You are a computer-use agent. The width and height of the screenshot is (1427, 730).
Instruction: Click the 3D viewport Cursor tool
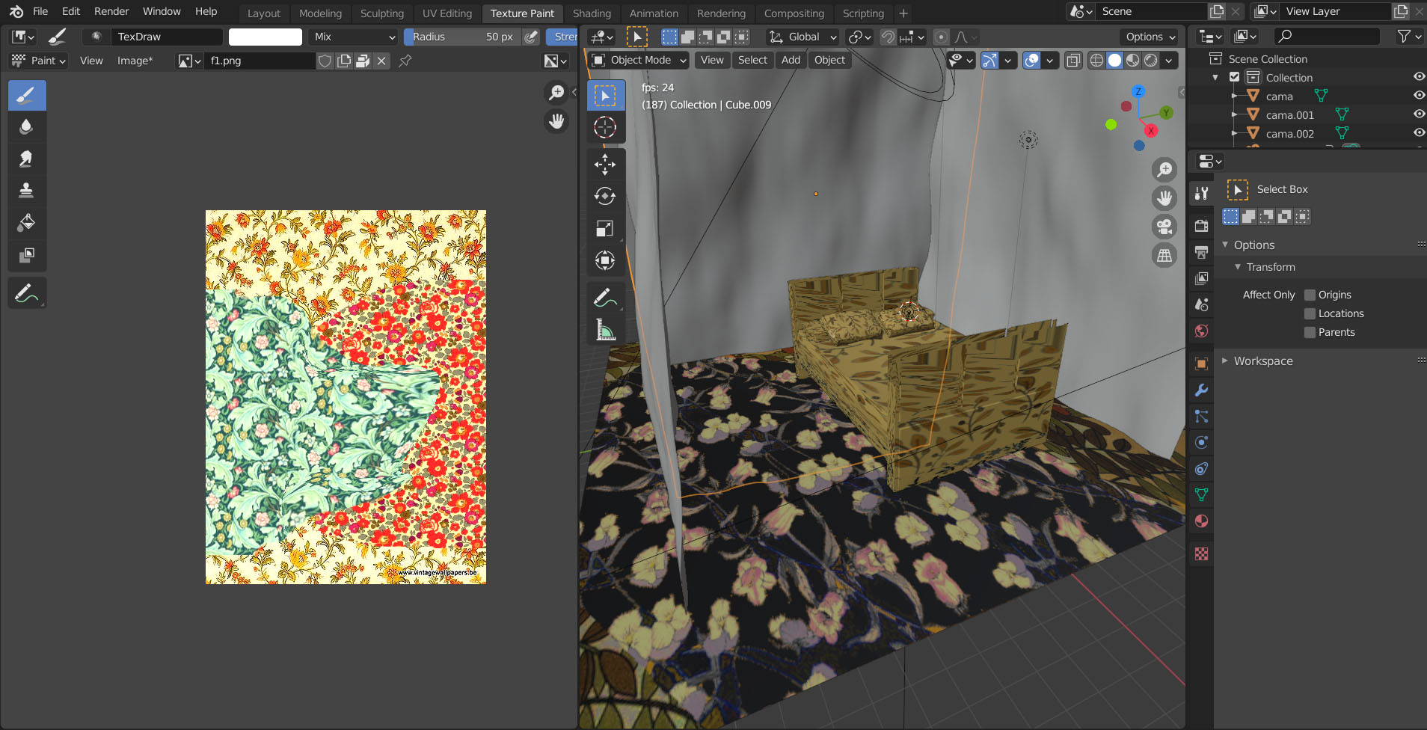point(605,127)
